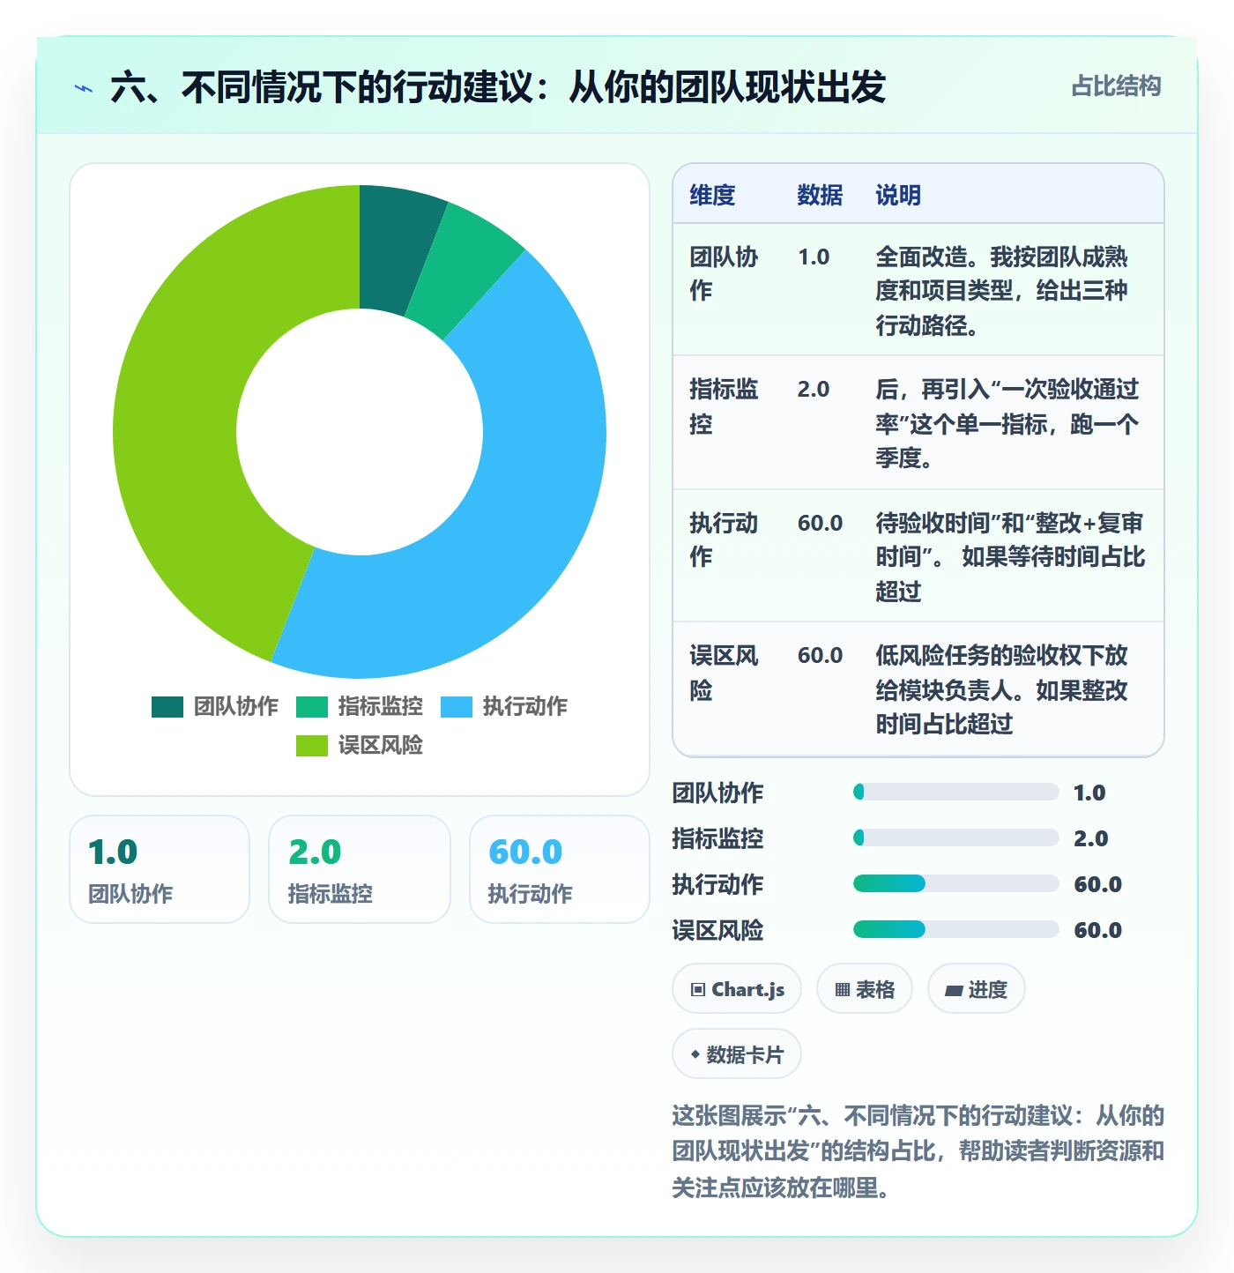Open the 60.0 执行动作 data card
1234x1273 pixels.
click(x=560, y=869)
